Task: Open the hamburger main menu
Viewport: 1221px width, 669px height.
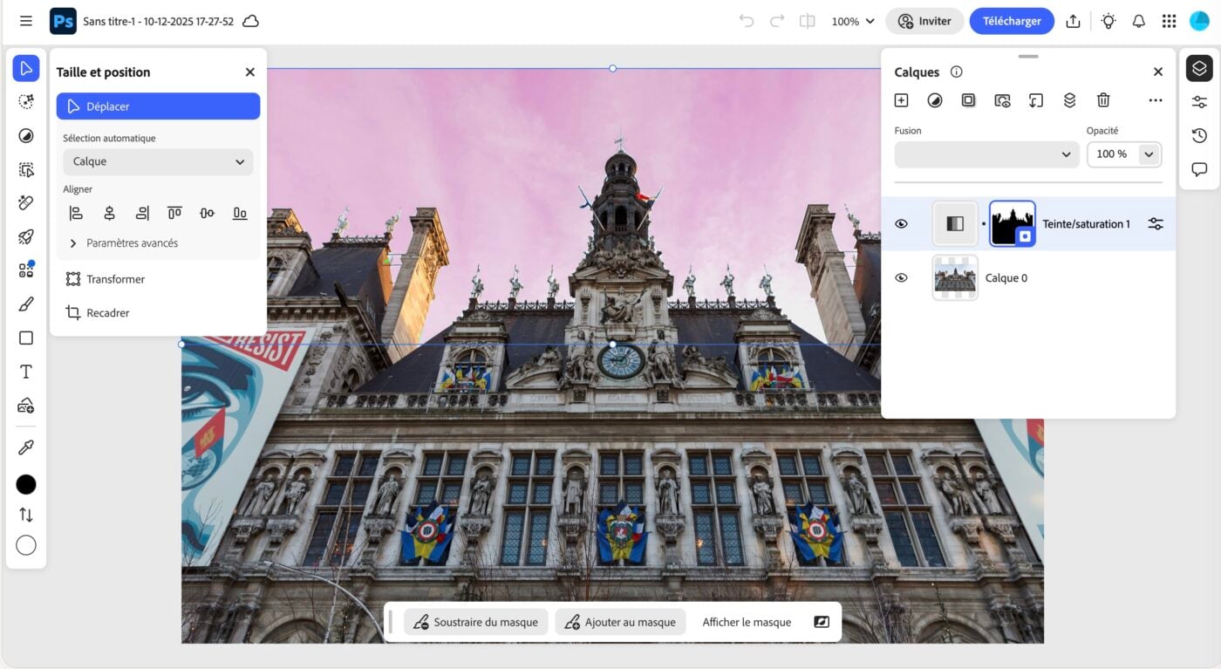Action: (26, 21)
